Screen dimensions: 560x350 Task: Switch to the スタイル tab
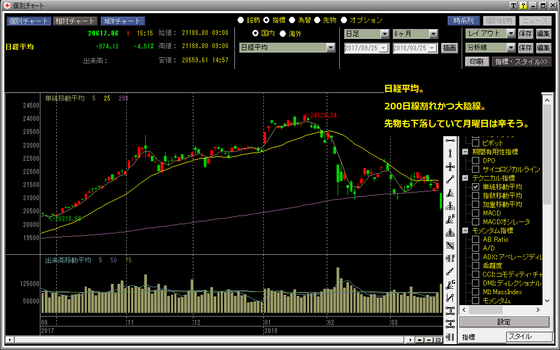tap(529, 336)
